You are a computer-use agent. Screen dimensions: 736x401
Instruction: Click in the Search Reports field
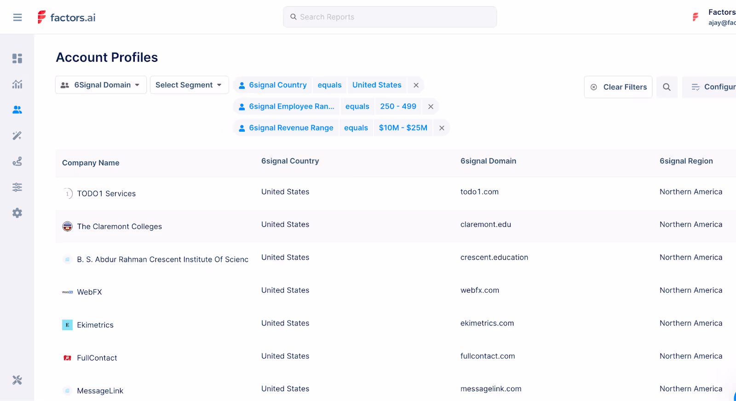(390, 17)
